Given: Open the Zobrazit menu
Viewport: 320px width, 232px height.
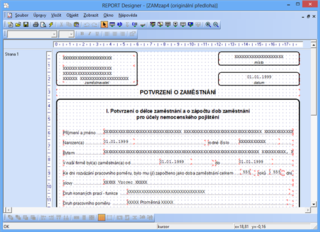Looking at the screenshot, I should (x=91, y=15).
